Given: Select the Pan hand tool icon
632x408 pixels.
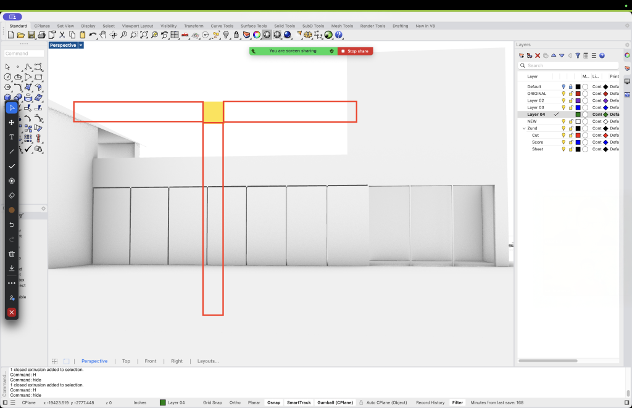Looking at the screenshot, I should point(103,35).
